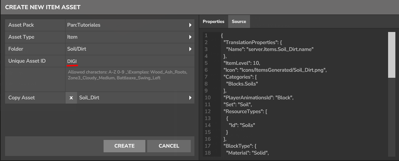Click line number 10 in the gutter
This screenshot has width=399, height=161.
click(x=207, y=98)
